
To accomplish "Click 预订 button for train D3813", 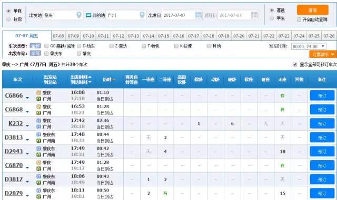I will click(x=322, y=138).
